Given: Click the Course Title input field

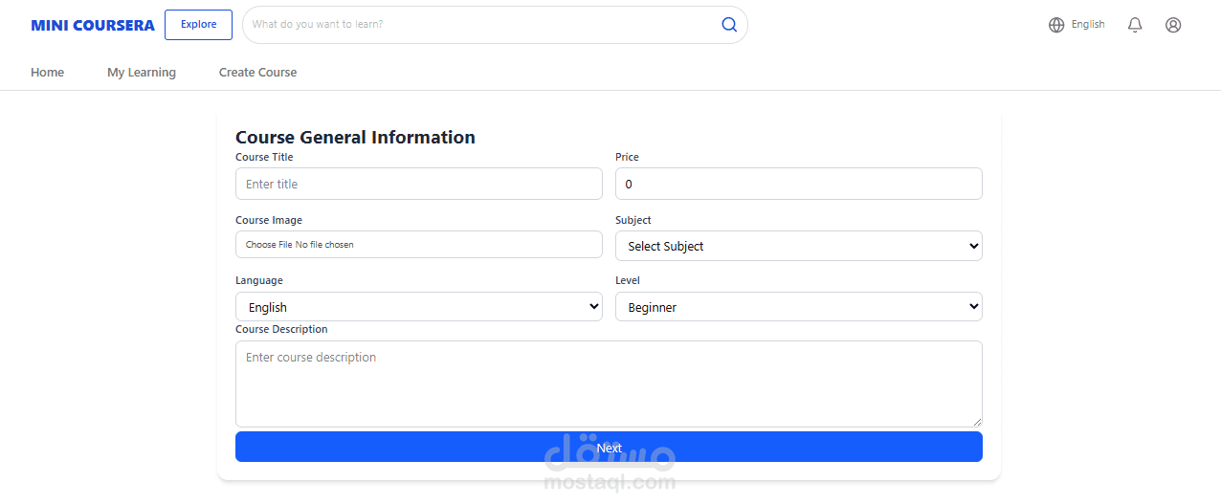Looking at the screenshot, I should 419,184.
